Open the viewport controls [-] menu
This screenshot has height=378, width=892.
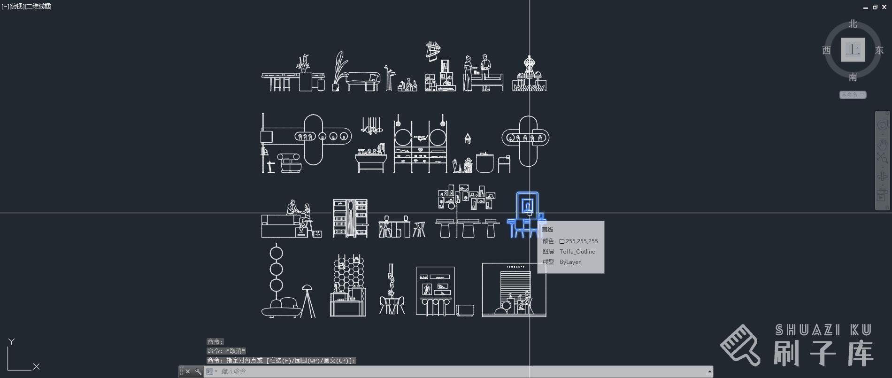coord(5,6)
